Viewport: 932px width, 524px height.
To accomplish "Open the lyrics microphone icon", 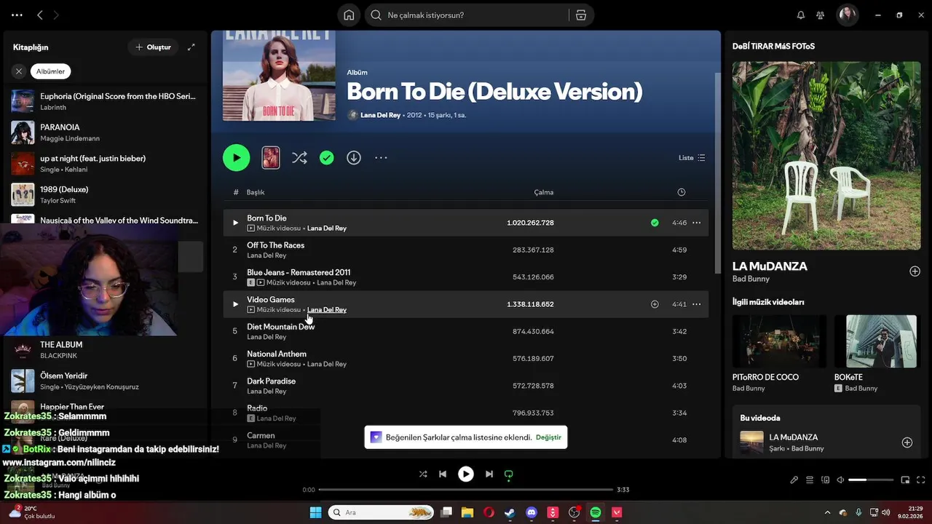I will [x=794, y=480].
